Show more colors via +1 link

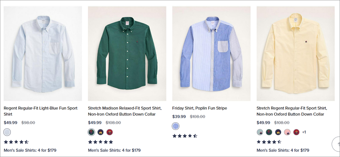pos(304,132)
